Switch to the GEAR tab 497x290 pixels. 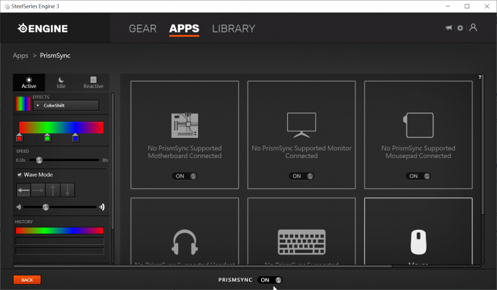point(142,28)
